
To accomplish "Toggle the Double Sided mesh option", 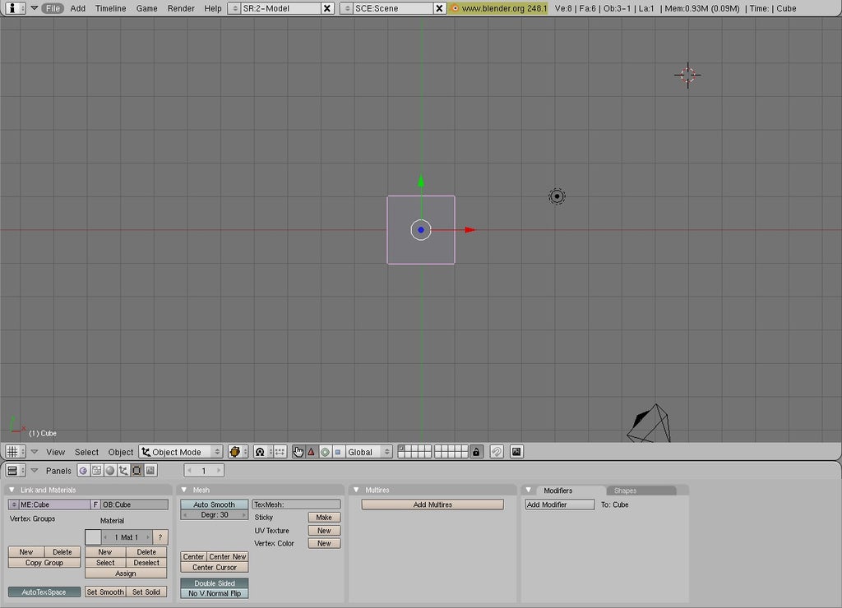I will point(215,583).
